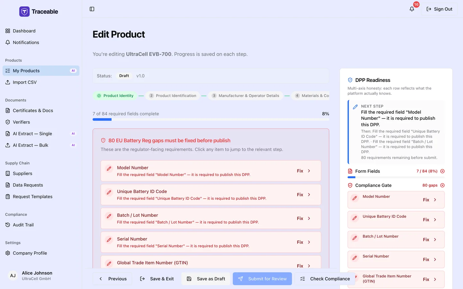Click pencil icon in Compliance Gate Model Number row
463x289 pixels.
pos(355,198)
